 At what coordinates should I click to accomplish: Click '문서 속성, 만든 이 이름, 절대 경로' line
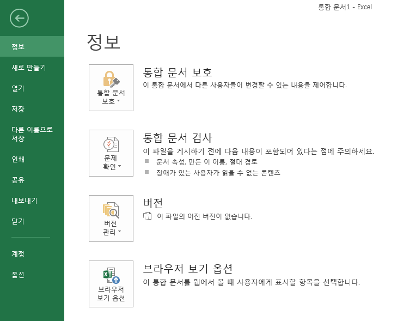(206, 162)
